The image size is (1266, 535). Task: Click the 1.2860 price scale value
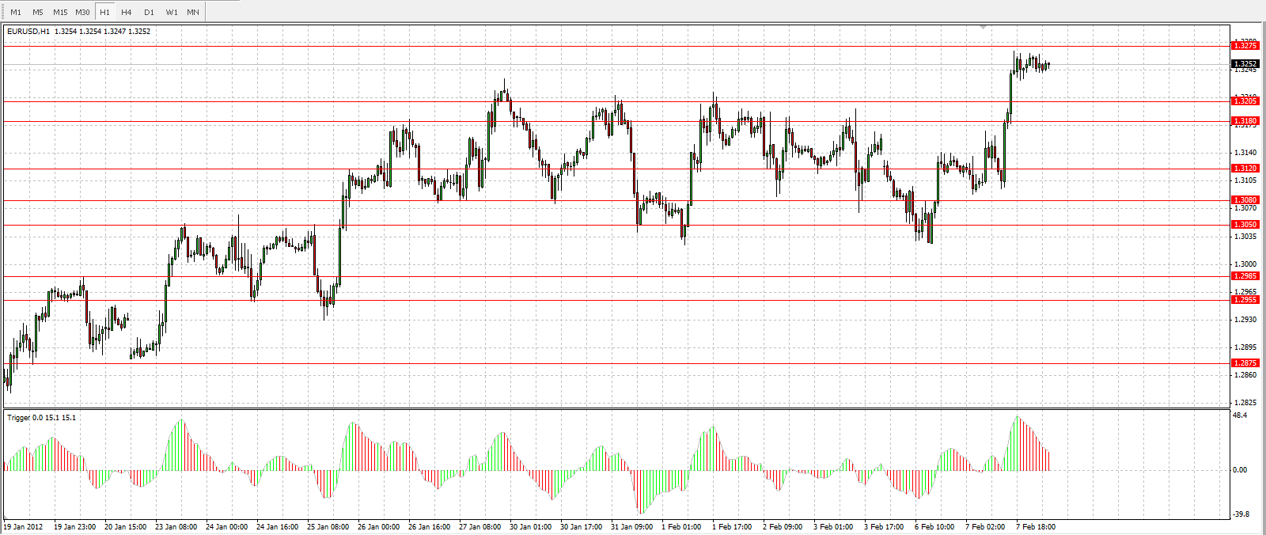coord(1245,375)
